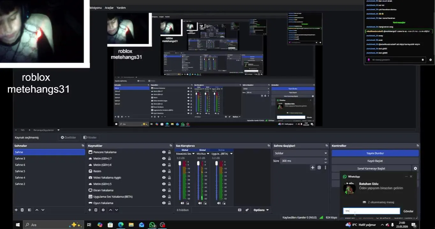
Task: Show hidden system tray icons chevron
Action: [382, 225]
